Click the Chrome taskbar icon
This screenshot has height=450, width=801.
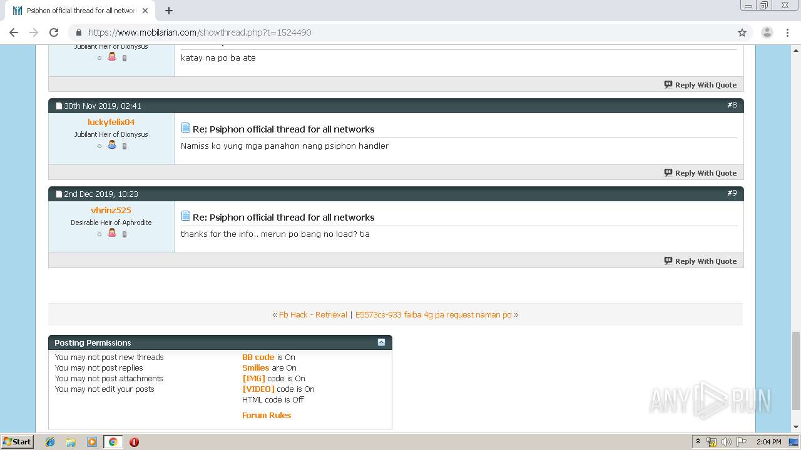point(113,442)
